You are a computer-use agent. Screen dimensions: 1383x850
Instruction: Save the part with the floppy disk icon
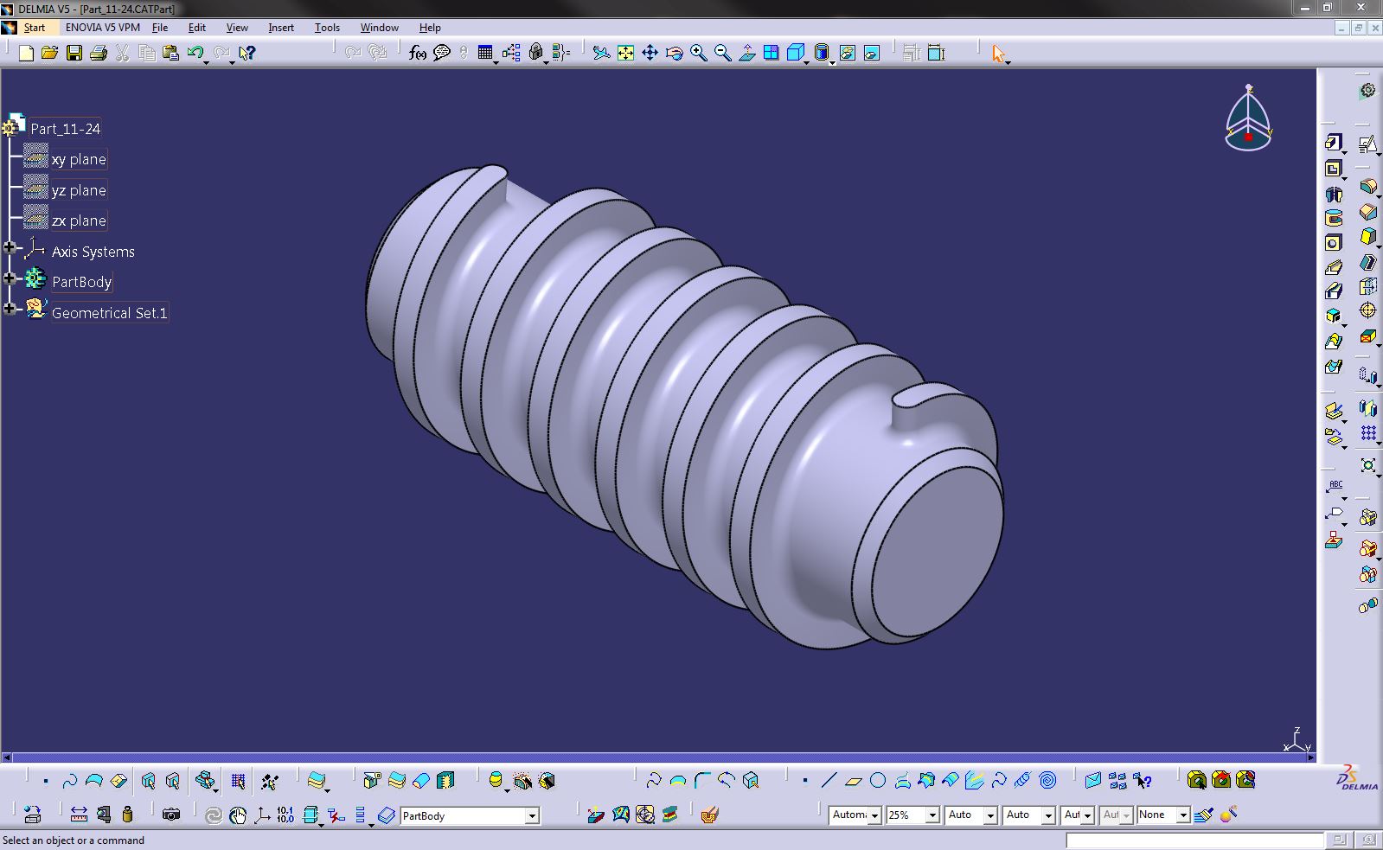coord(74,53)
